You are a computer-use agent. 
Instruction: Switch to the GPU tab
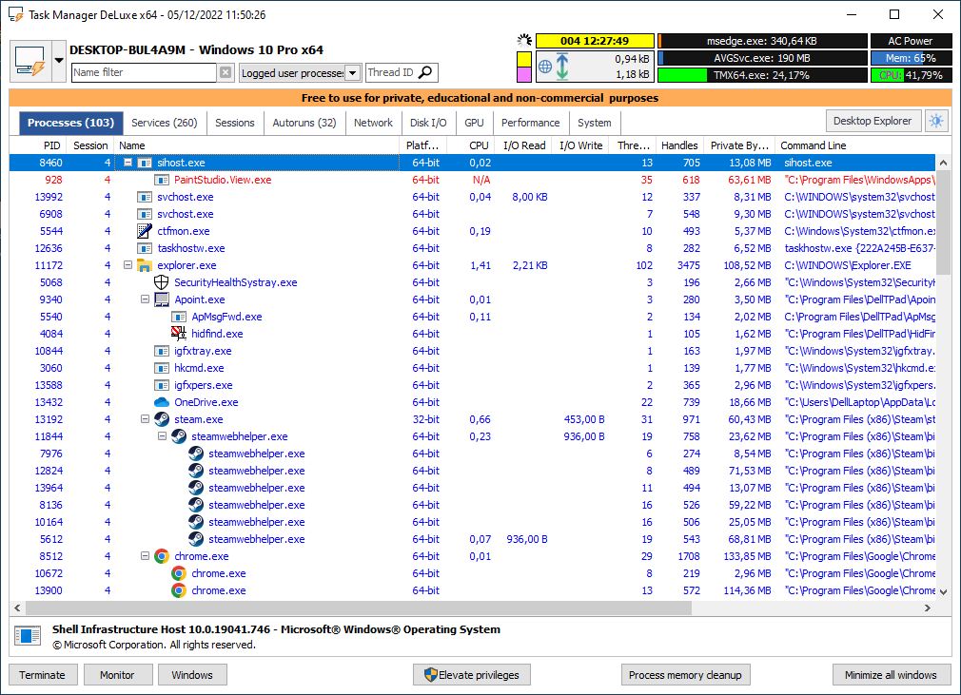[x=475, y=123]
